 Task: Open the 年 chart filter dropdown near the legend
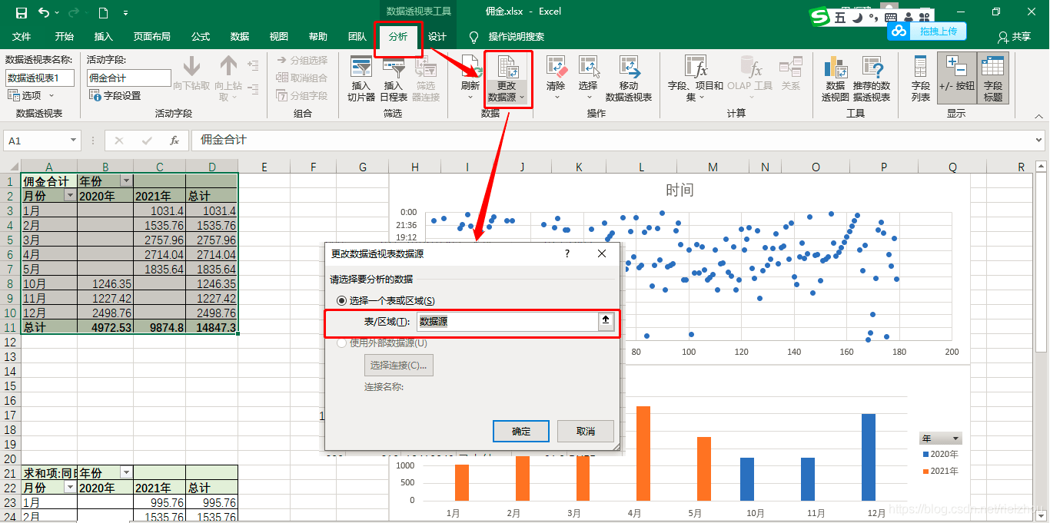pyautogui.click(x=952, y=437)
